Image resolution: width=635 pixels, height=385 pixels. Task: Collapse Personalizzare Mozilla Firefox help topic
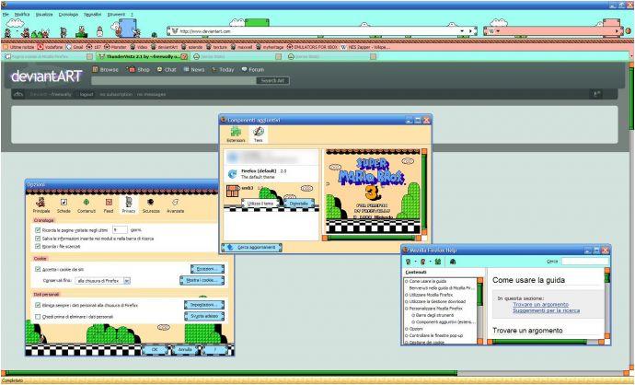coord(406,309)
